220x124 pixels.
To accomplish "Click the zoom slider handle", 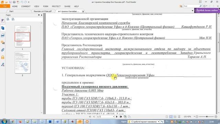I will 207,117.
